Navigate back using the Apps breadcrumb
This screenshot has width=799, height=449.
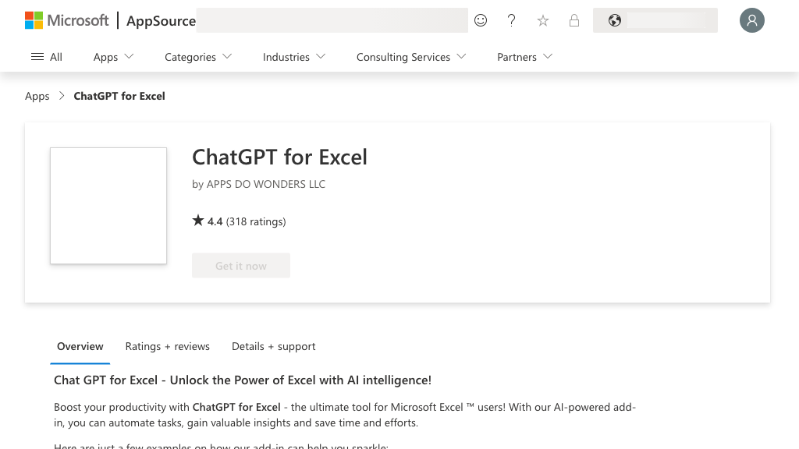37,95
